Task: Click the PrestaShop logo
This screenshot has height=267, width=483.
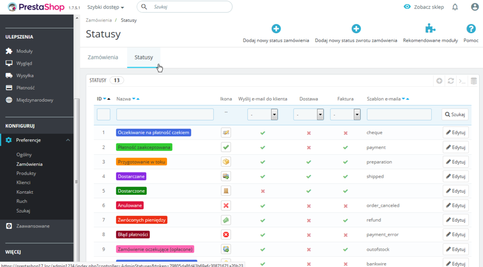Action: click(x=36, y=7)
